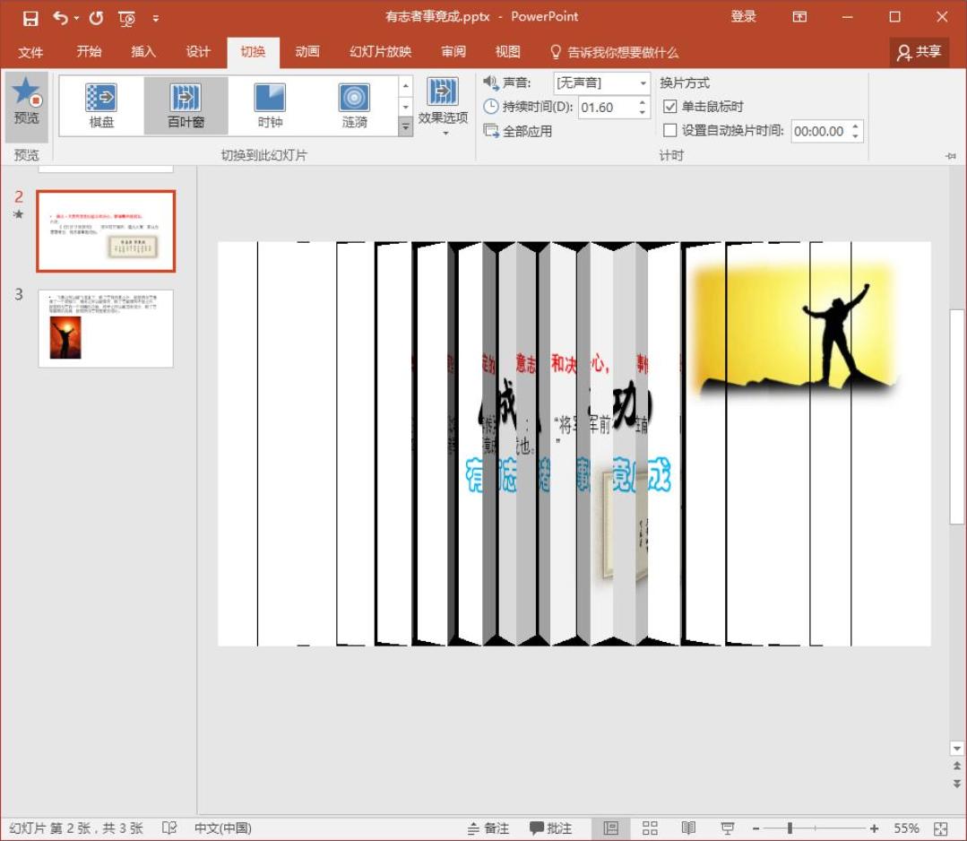This screenshot has width=967, height=841.
Task: Select slide 3 thumbnail
Action: pyautogui.click(x=106, y=328)
